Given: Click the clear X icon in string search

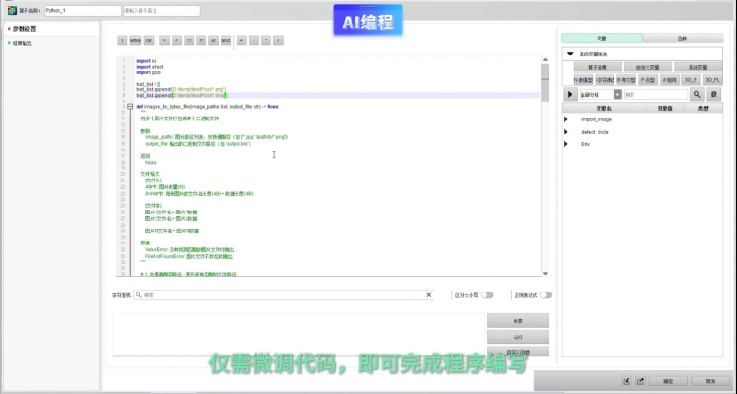Looking at the screenshot, I should pyautogui.click(x=430, y=294).
